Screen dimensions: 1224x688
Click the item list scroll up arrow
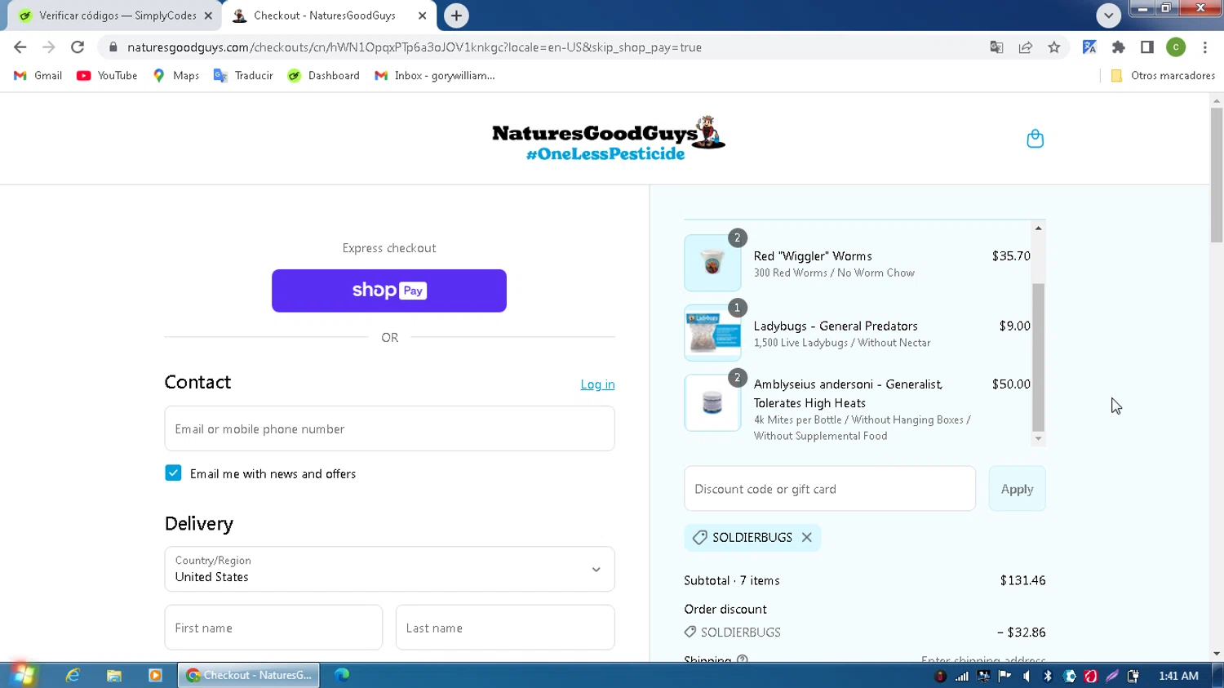1038,228
